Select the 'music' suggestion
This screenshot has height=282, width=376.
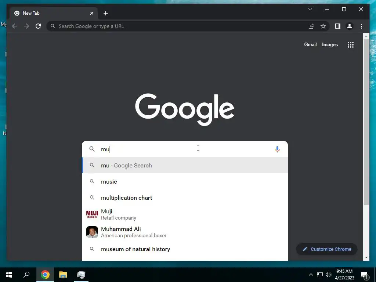(x=185, y=181)
